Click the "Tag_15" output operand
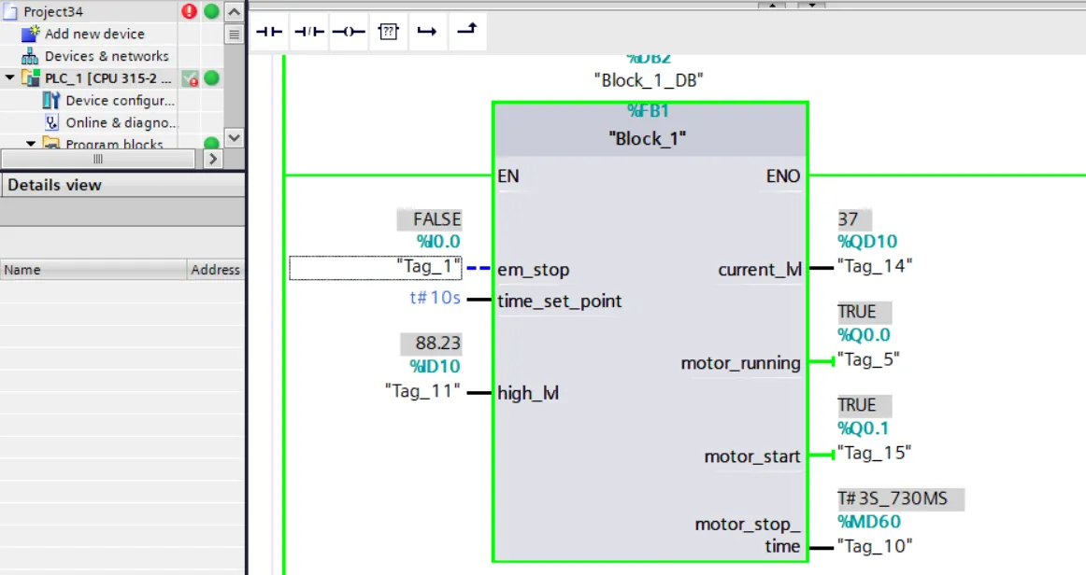Viewport: 1086px width, 575px height. tap(874, 454)
